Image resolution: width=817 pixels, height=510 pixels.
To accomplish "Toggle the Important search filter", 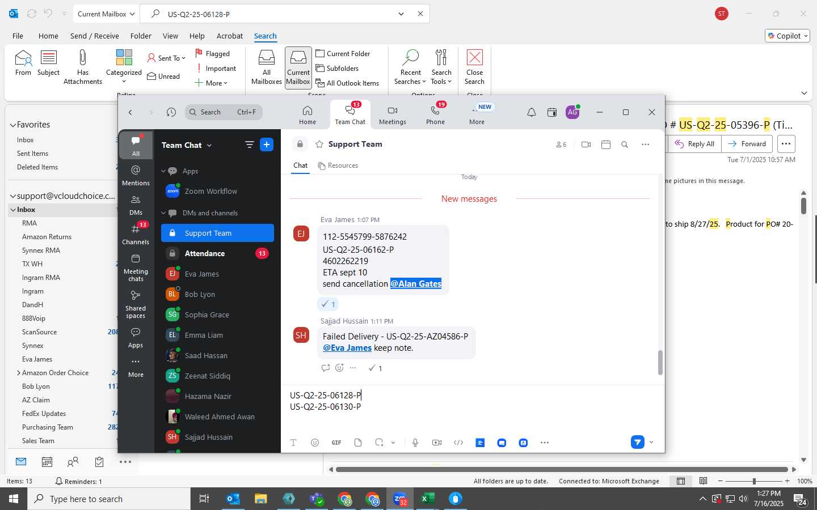I will pyautogui.click(x=216, y=68).
